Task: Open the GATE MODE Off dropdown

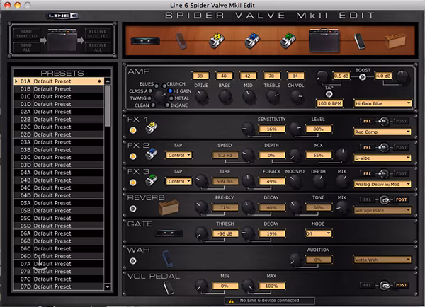Action: [318, 233]
